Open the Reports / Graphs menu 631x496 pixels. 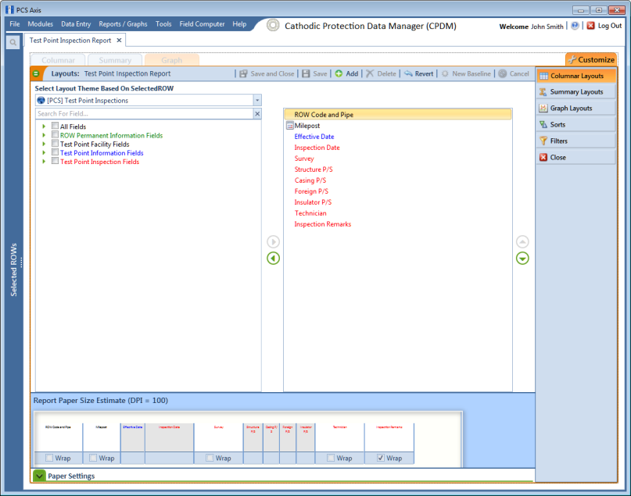click(123, 24)
